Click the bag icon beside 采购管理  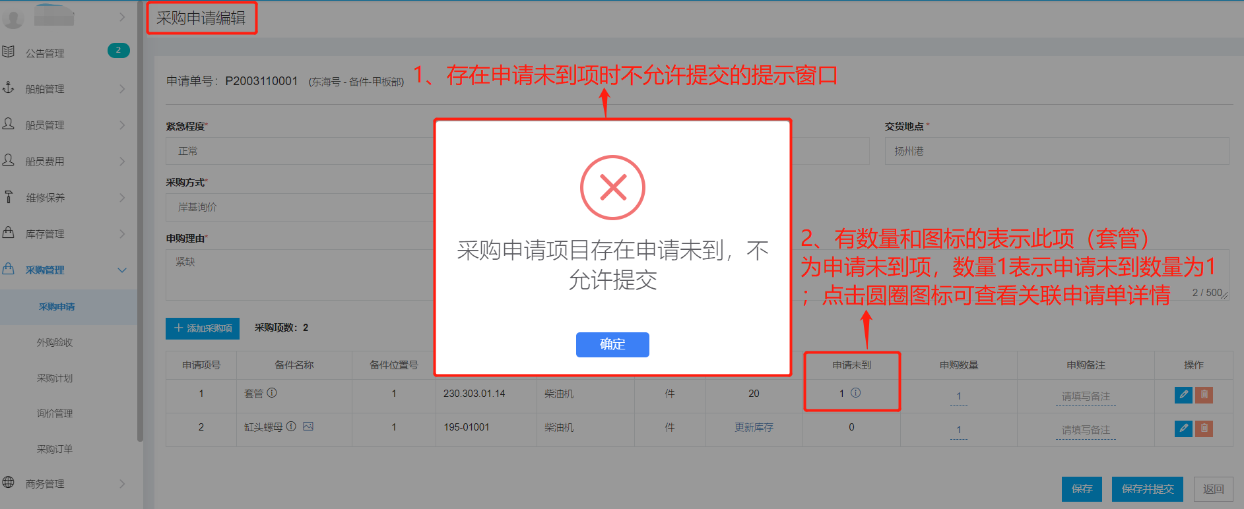click(x=8, y=269)
